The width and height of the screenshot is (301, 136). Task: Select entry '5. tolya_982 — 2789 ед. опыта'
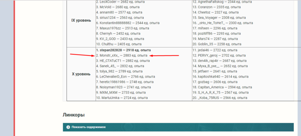[x=119, y=71]
